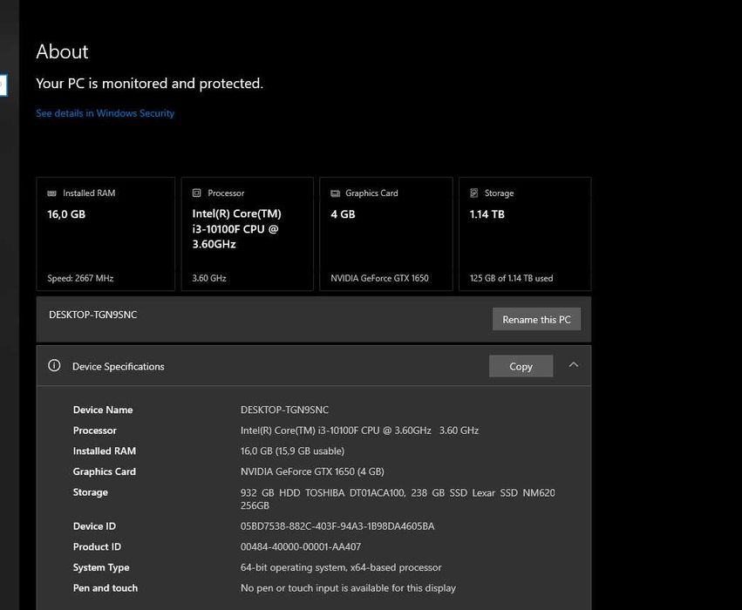Open See details in Windows Security
742x610 pixels.
coord(105,113)
